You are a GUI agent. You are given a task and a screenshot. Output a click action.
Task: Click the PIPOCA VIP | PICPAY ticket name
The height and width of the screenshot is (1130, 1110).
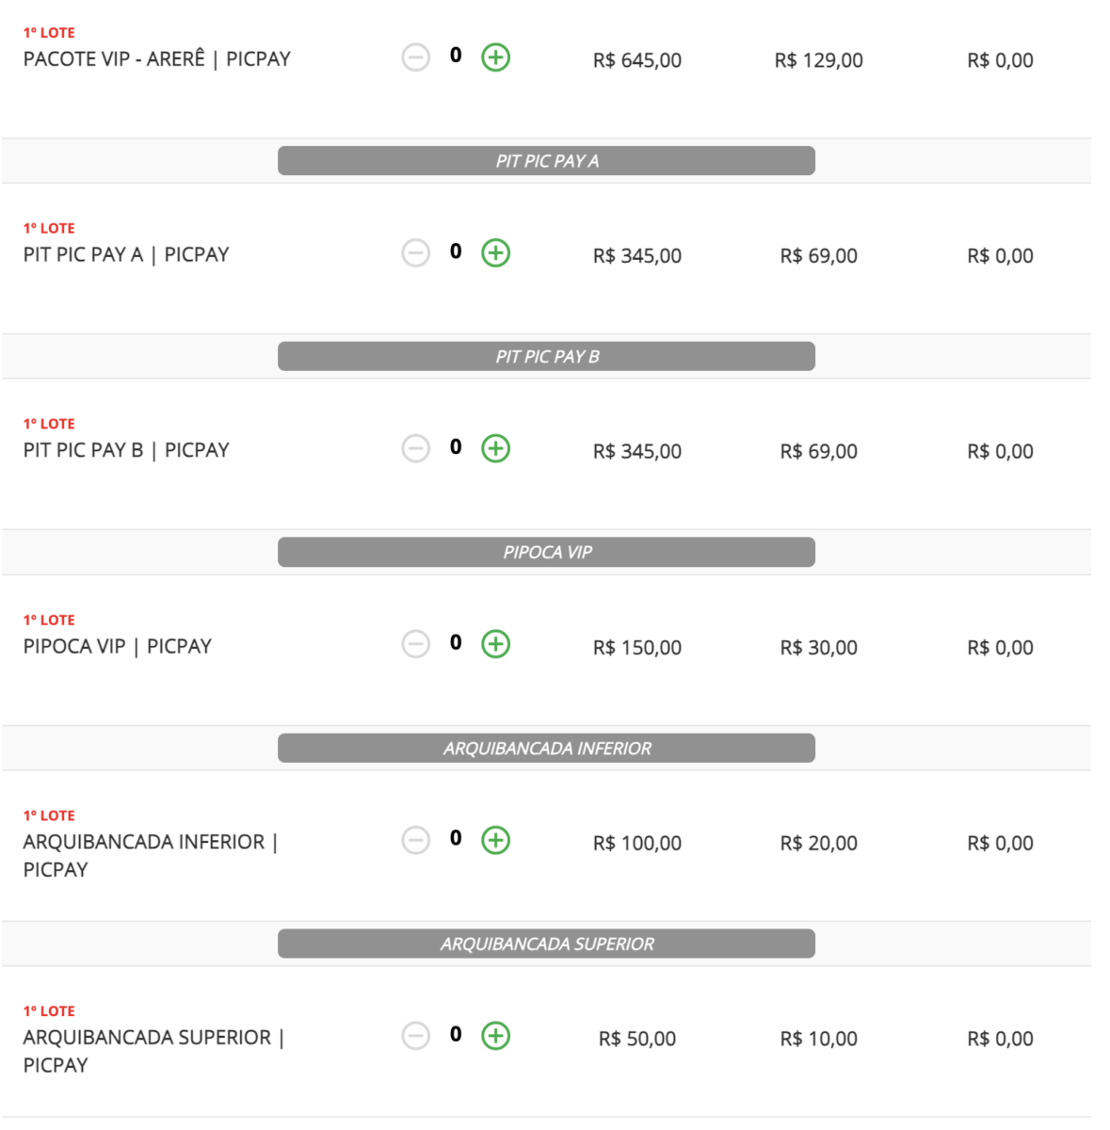tap(117, 647)
